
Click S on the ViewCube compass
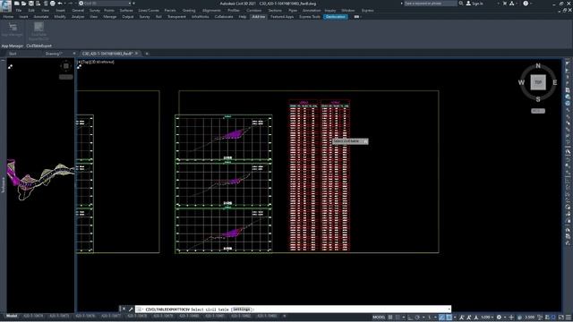(538, 99)
